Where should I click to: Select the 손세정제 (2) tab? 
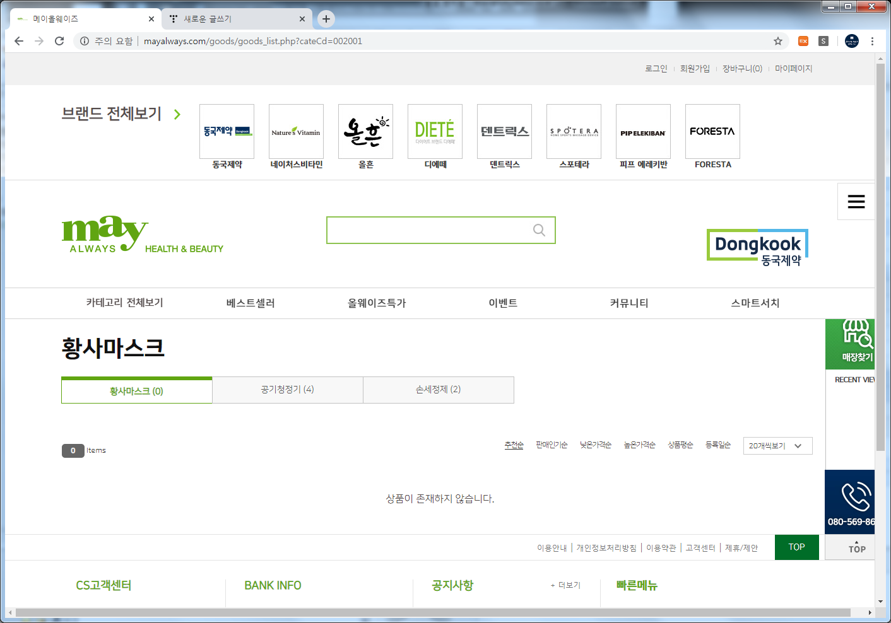point(439,390)
